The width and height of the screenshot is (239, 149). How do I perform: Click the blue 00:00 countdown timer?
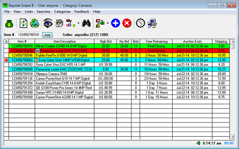pos(229,143)
